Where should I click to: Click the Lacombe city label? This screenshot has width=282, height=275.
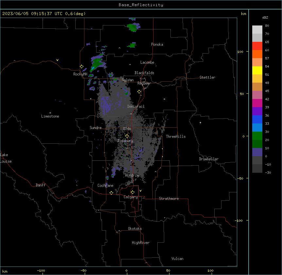[147, 62]
